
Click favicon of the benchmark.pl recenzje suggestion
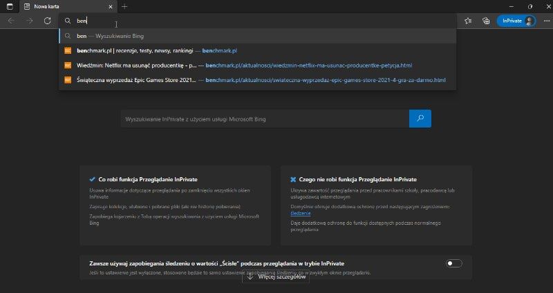pos(68,50)
